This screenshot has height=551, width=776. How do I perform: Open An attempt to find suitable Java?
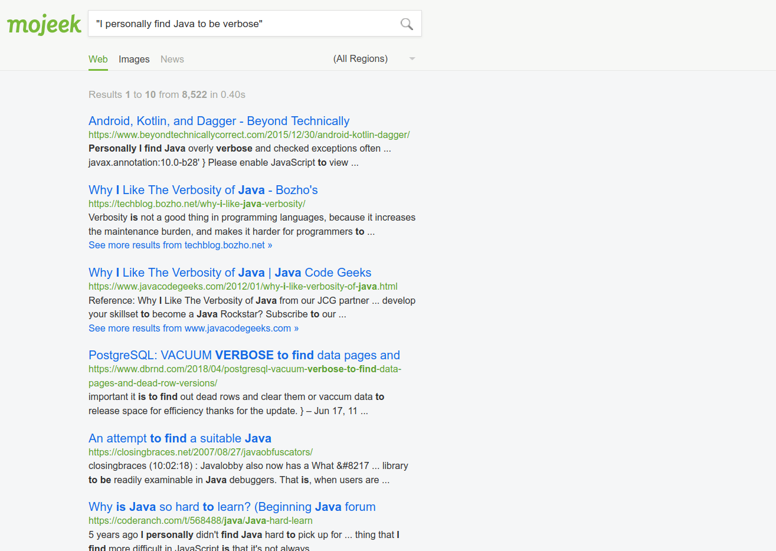pos(180,438)
